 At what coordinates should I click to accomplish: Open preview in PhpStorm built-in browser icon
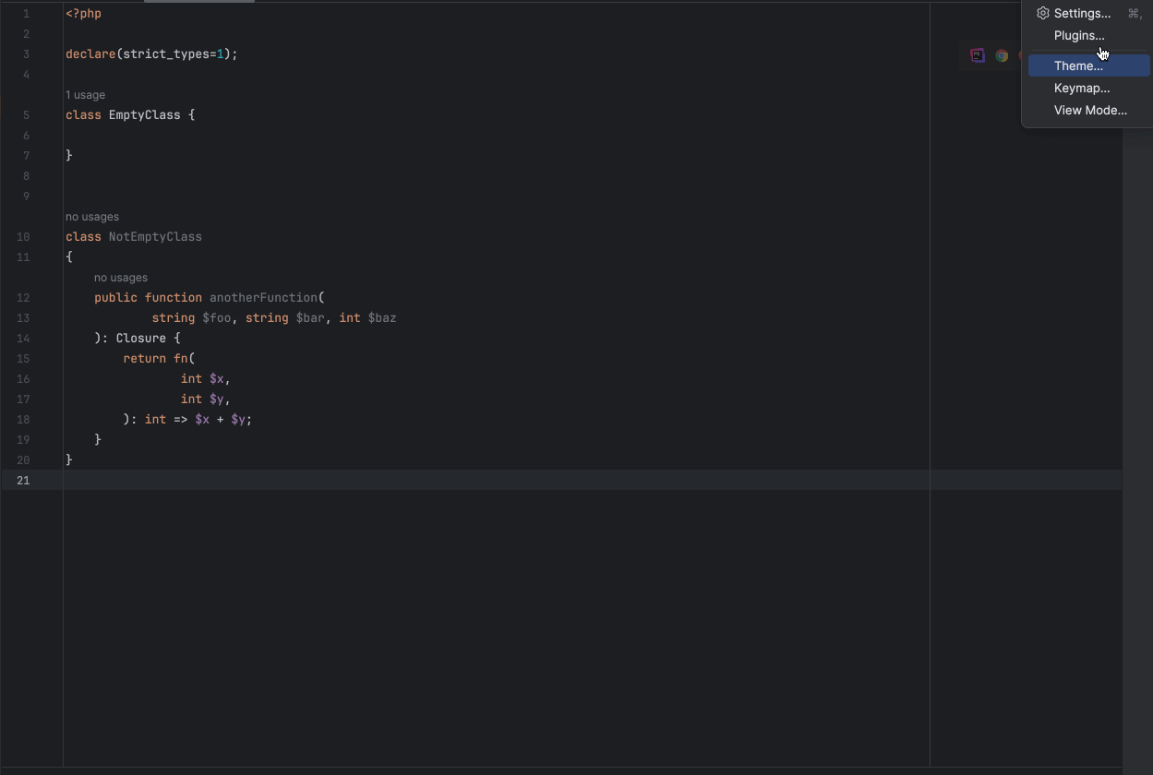978,55
